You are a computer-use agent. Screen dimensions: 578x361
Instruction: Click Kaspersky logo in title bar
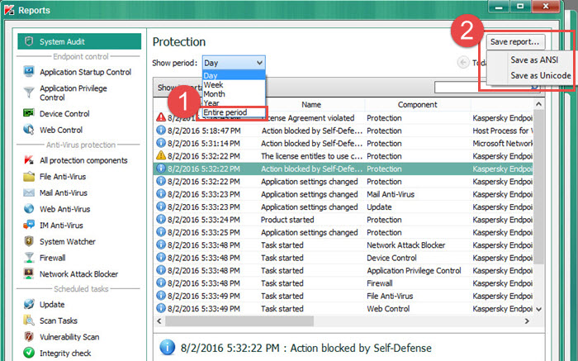pyautogui.click(x=9, y=10)
